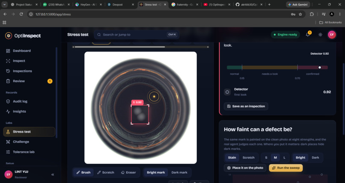Close the Stress test browser tab

pos(165,4)
